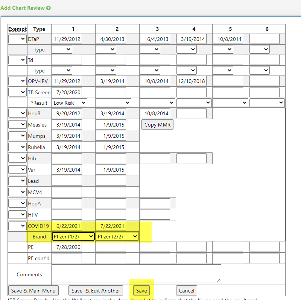Click the Var dose 1 field 3/19/2014
This screenshot has width=301, height=300.
coord(67,170)
